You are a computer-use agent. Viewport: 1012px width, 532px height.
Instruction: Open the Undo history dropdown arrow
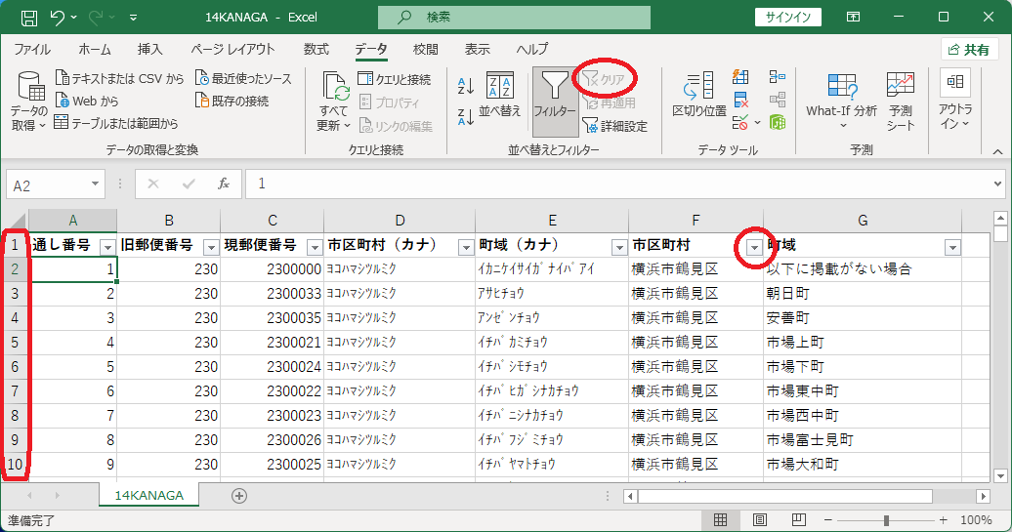(73, 18)
